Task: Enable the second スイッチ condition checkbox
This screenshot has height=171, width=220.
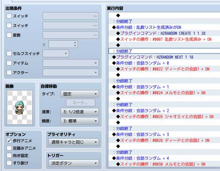Action: click(x=9, y=26)
